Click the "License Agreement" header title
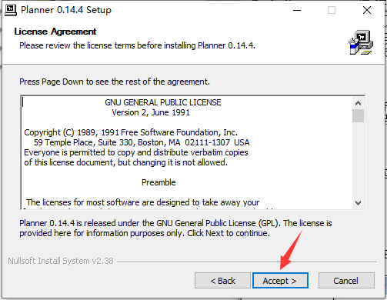 tap(55, 32)
